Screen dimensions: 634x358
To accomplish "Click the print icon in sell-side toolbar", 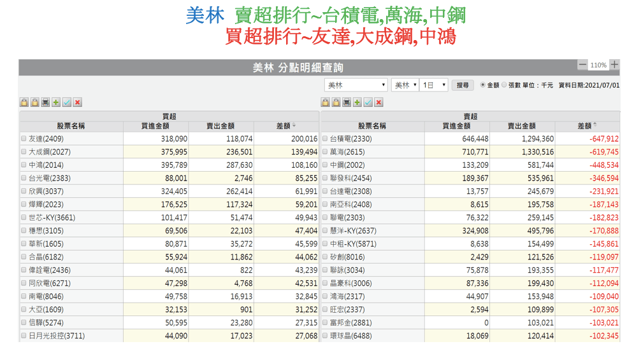I will (347, 102).
